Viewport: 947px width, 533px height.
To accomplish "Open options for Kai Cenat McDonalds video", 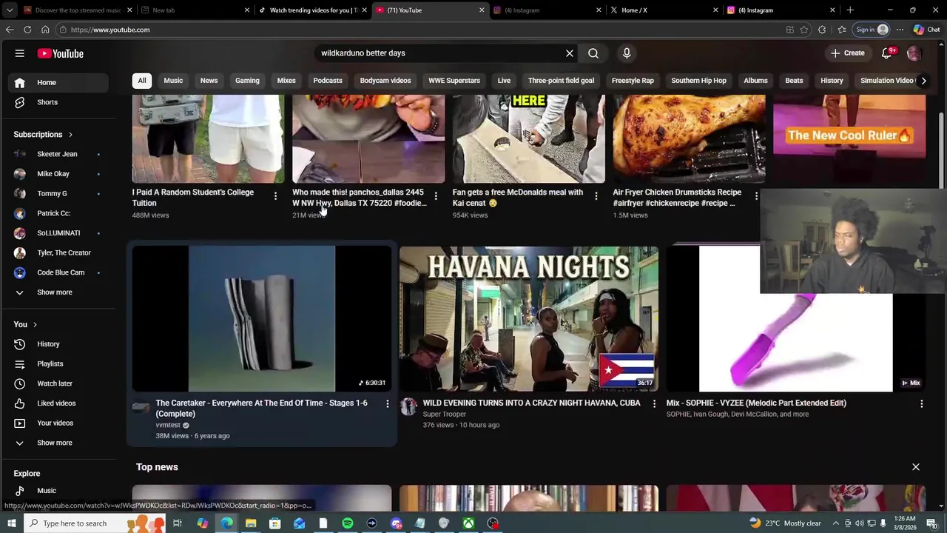I will [596, 196].
